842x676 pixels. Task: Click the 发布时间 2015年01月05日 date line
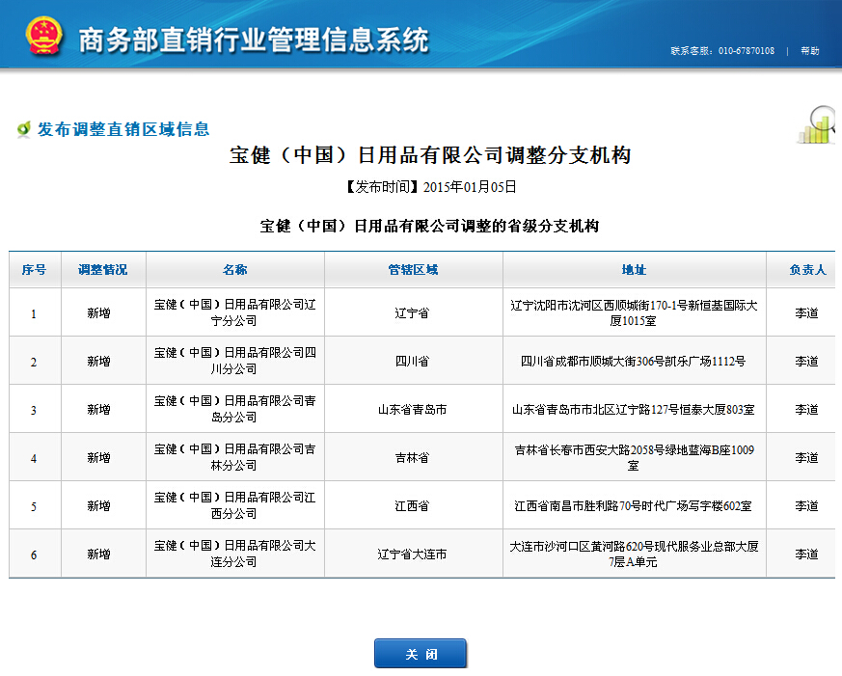(430, 187)
